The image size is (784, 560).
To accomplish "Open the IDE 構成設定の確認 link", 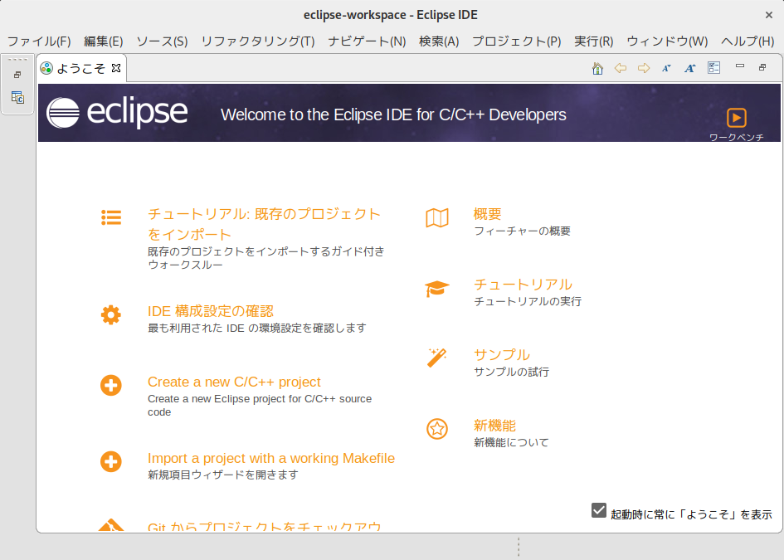I will pyautogui.click(x=211, y=311).
